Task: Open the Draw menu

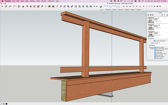Action: click(x=27, y=1)
